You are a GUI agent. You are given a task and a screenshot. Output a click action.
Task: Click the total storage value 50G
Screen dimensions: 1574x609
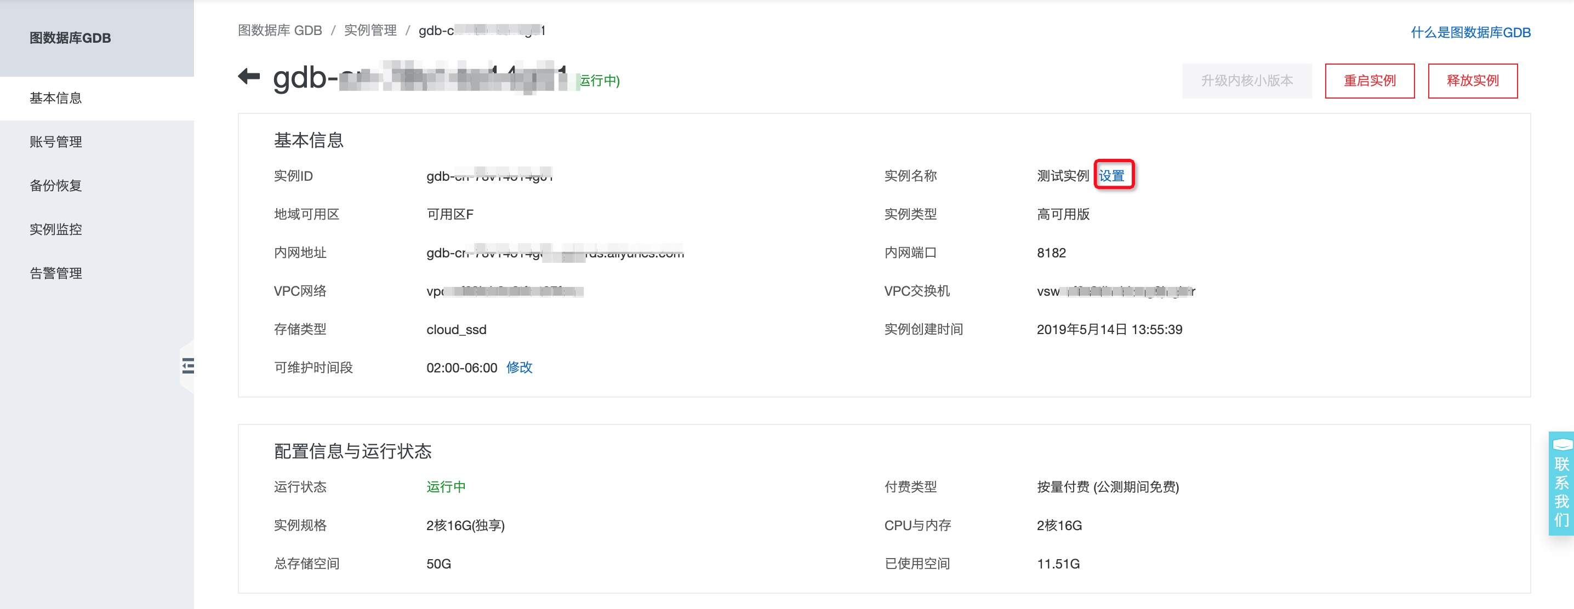pyautogui.click(x=439, y=564)
